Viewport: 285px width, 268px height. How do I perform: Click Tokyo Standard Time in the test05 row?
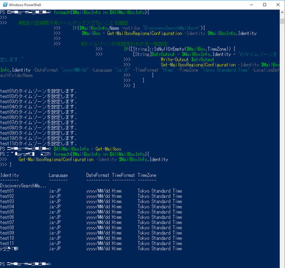click(160, 212)
